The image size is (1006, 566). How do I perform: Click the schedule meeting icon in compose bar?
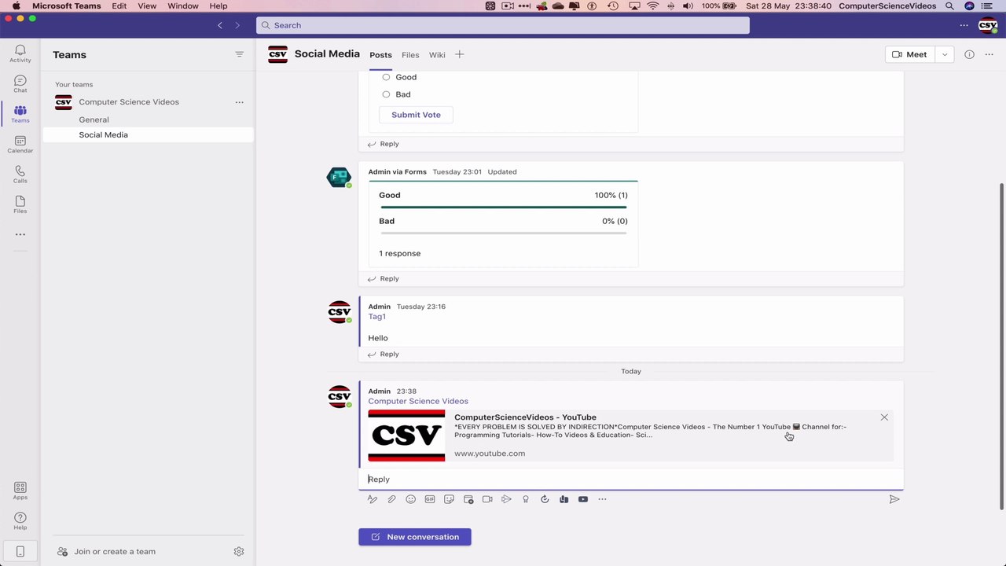468,499
